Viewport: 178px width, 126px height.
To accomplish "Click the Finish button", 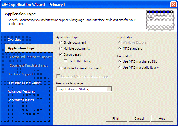I will [116, 119].
